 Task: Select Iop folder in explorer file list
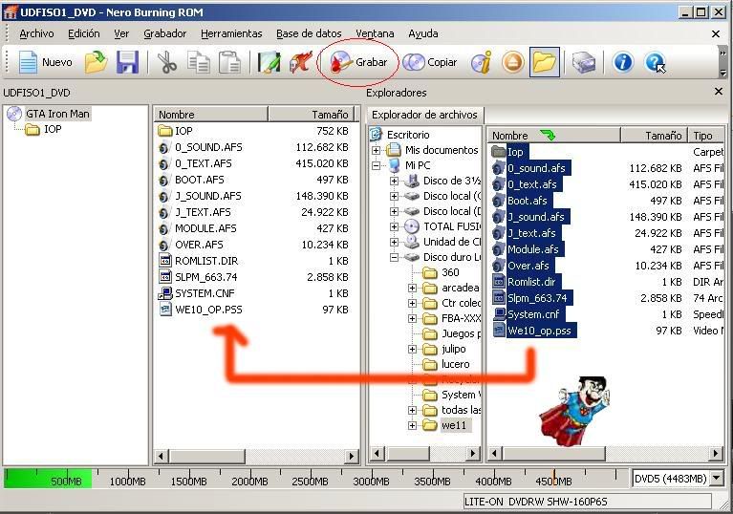(515, 152)
